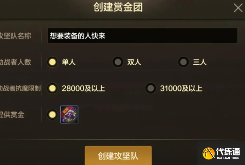The height and width of the screenshot is (165, 245).
Task: Pick the 三人 radio option
Action: 183,62
